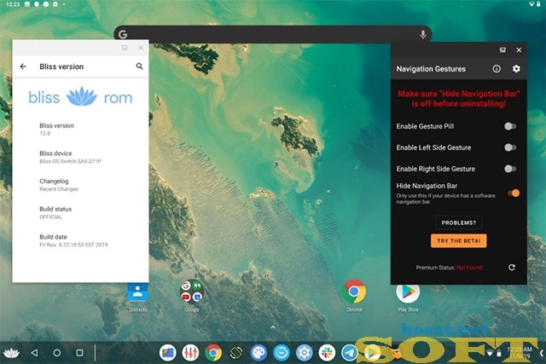Toggle Enable Gesture Pill switch
546x364 pixels.
pos(510,126)
